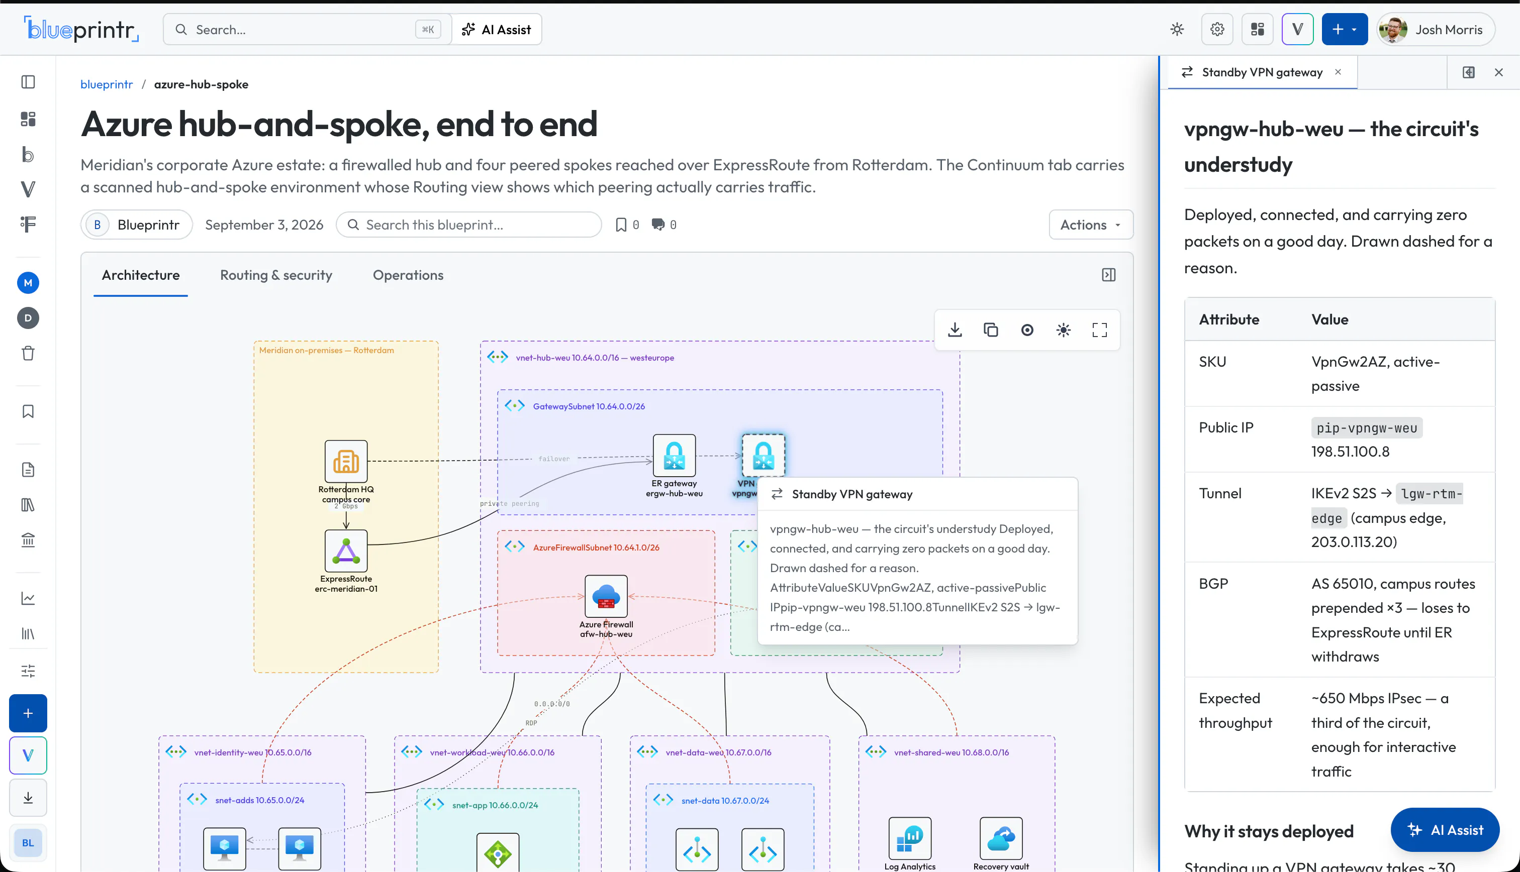Click the Standby VPN gateway tooltip title
Viewport: 1520px width, 872px height.
coord(852,494)
